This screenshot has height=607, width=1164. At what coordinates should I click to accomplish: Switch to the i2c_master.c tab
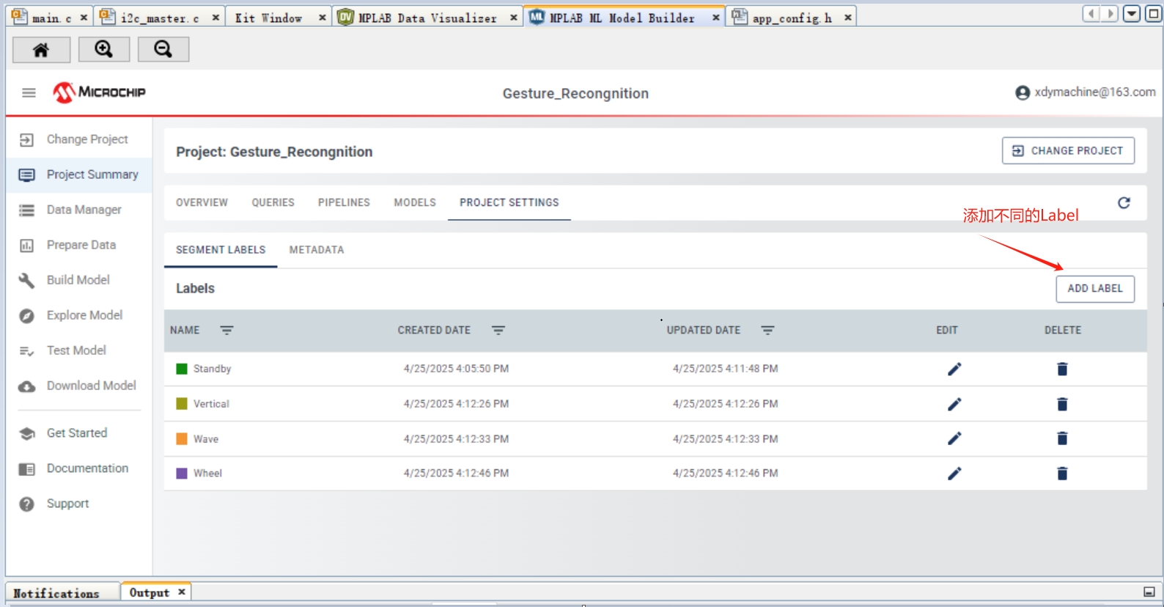pos(160,18)
